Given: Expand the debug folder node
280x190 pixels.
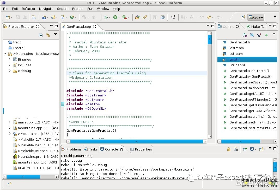Looking at the screenshot, I should 9,71.
